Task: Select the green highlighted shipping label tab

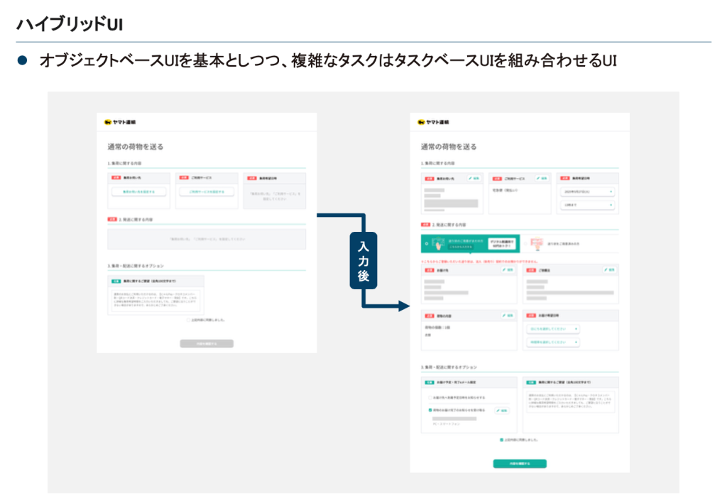Action: coord(470,244)
